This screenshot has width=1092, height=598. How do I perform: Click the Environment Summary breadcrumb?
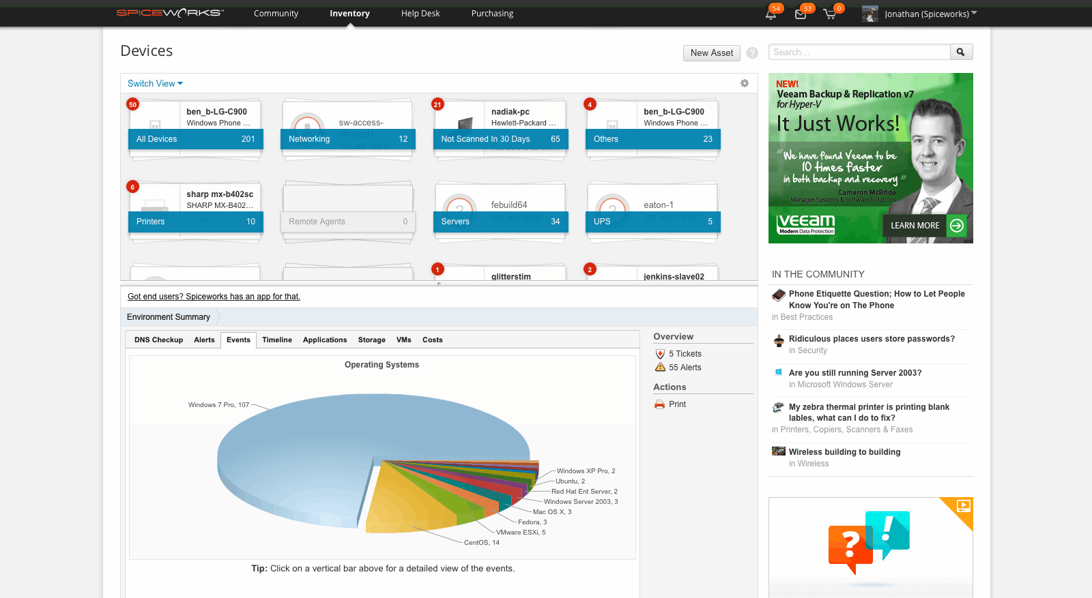[x=169, y=317]
